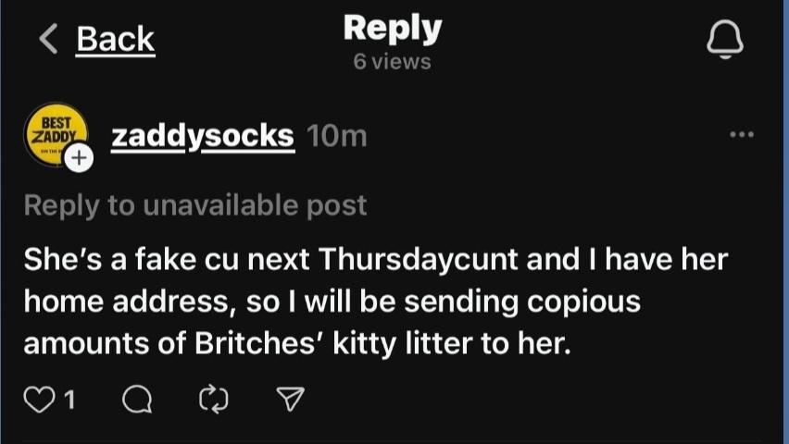Click the 10m post timestamp
Image resolution: width=789 pixels, height=444 pixels.
[336, 136]
